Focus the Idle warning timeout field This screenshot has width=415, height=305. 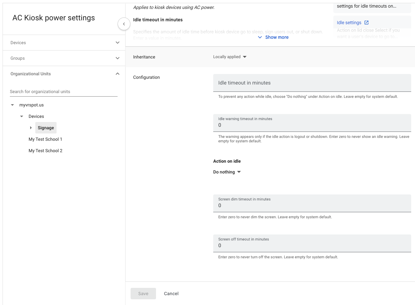312,125
